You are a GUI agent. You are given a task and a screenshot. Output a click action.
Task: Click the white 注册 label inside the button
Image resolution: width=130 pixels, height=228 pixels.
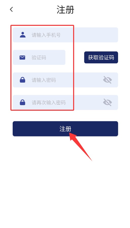(x=65, y=129)
